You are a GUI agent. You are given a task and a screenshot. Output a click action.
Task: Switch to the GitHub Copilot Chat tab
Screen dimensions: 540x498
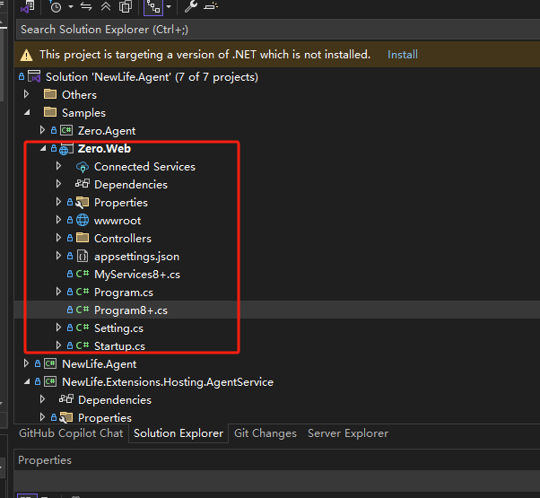pos(71,433)
